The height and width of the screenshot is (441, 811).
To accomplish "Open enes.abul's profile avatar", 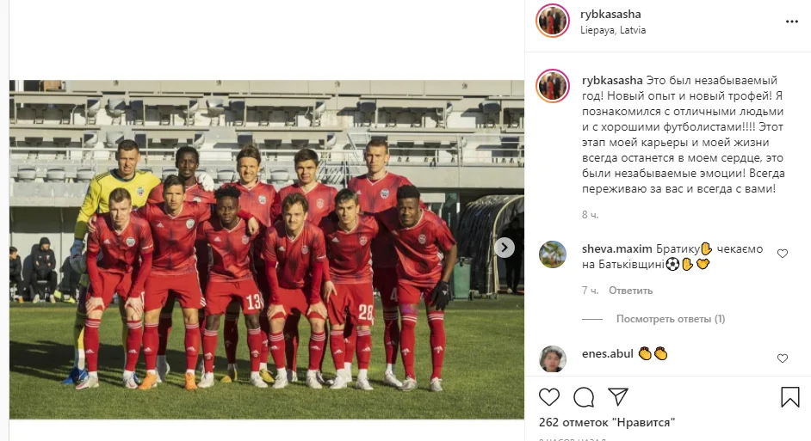I will (x=553, y=358).
